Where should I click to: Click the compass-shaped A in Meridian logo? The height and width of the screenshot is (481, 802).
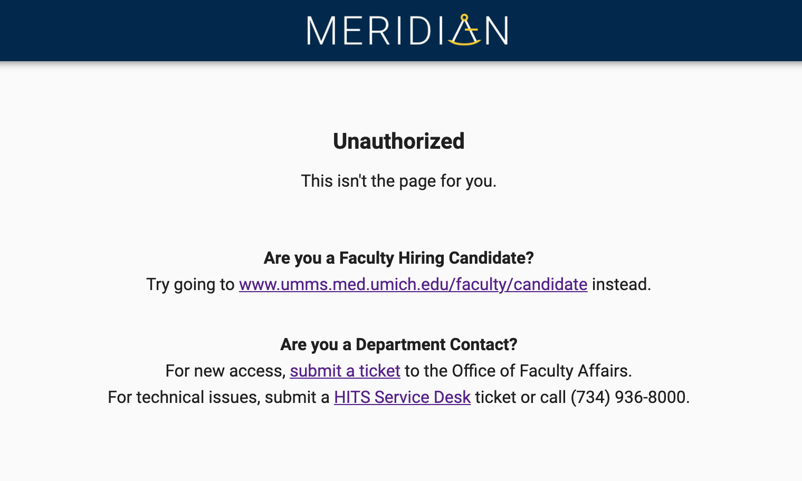465,30
